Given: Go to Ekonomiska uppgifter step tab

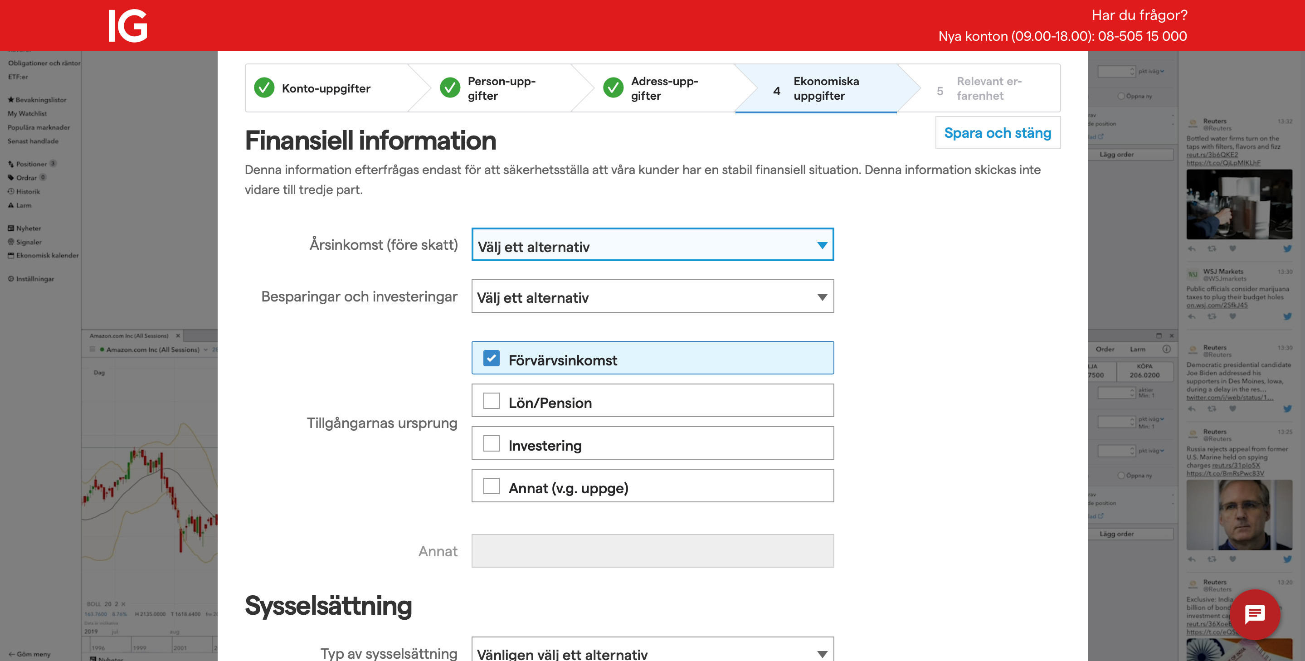Looking at the screenshot, I should (x=826, y=89).
